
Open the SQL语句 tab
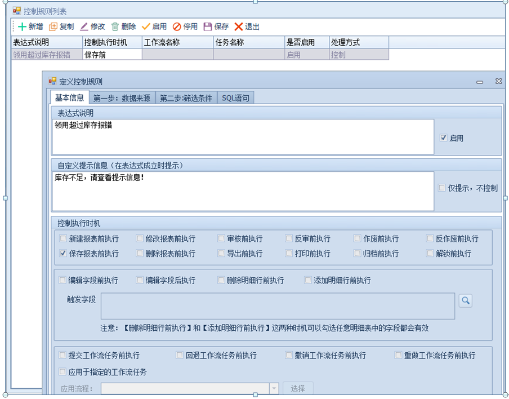pos(235,98)
